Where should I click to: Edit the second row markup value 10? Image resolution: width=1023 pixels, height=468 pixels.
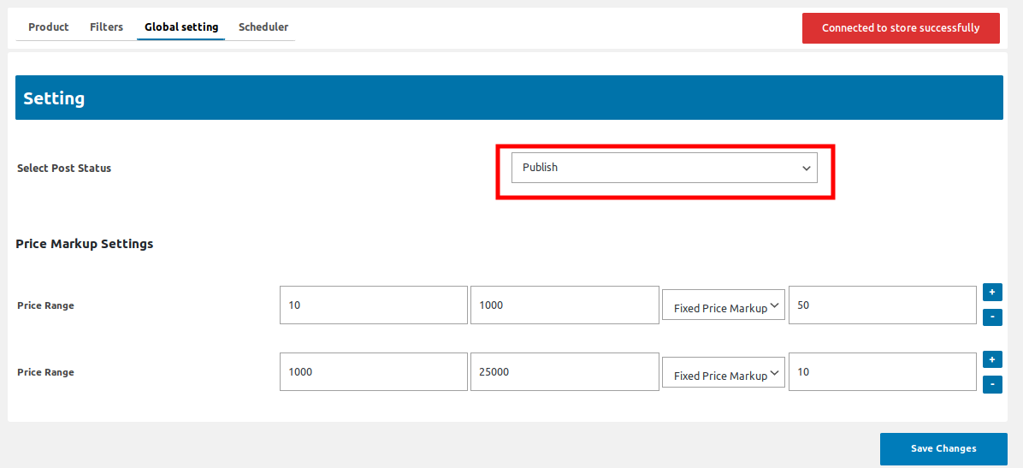(x=882, y=372)
